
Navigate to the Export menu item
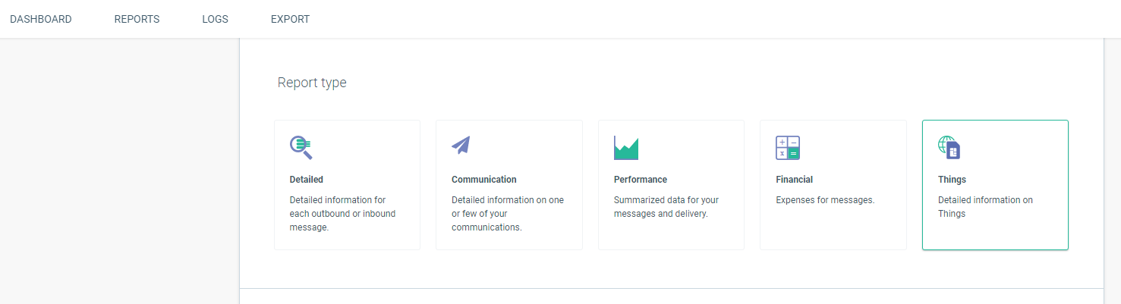tap(290, 19)
